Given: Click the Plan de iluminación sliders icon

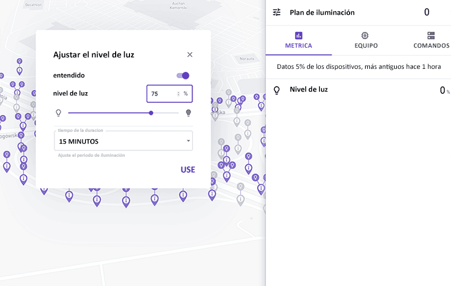Looking at the screenshot, I should 276,12.
